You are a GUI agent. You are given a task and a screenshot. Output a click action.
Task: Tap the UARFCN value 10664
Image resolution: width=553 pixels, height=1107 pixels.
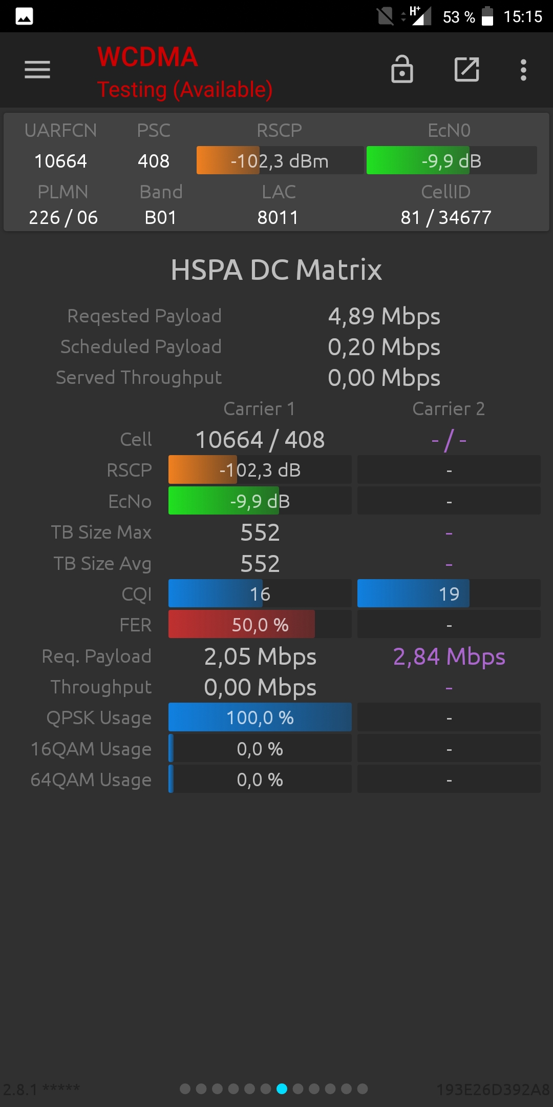pyautogui.click(x=60, y=161)
